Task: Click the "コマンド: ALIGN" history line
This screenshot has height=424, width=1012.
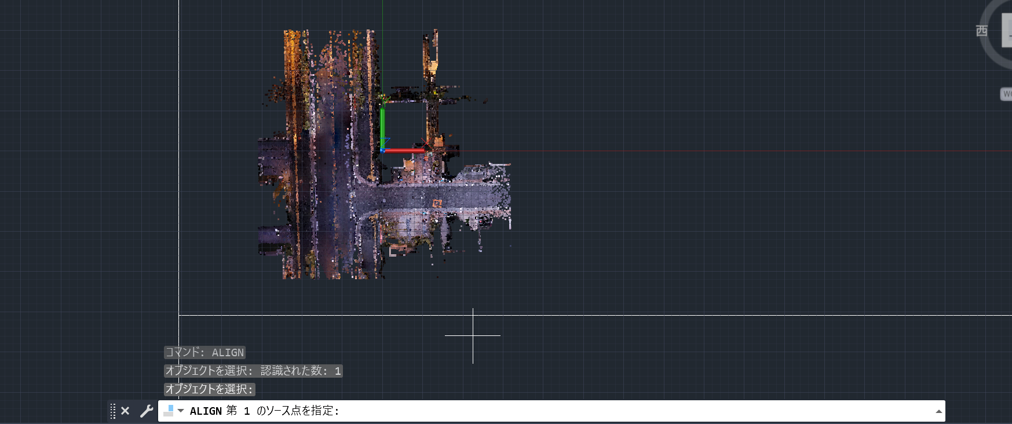Action: [204, 352]
